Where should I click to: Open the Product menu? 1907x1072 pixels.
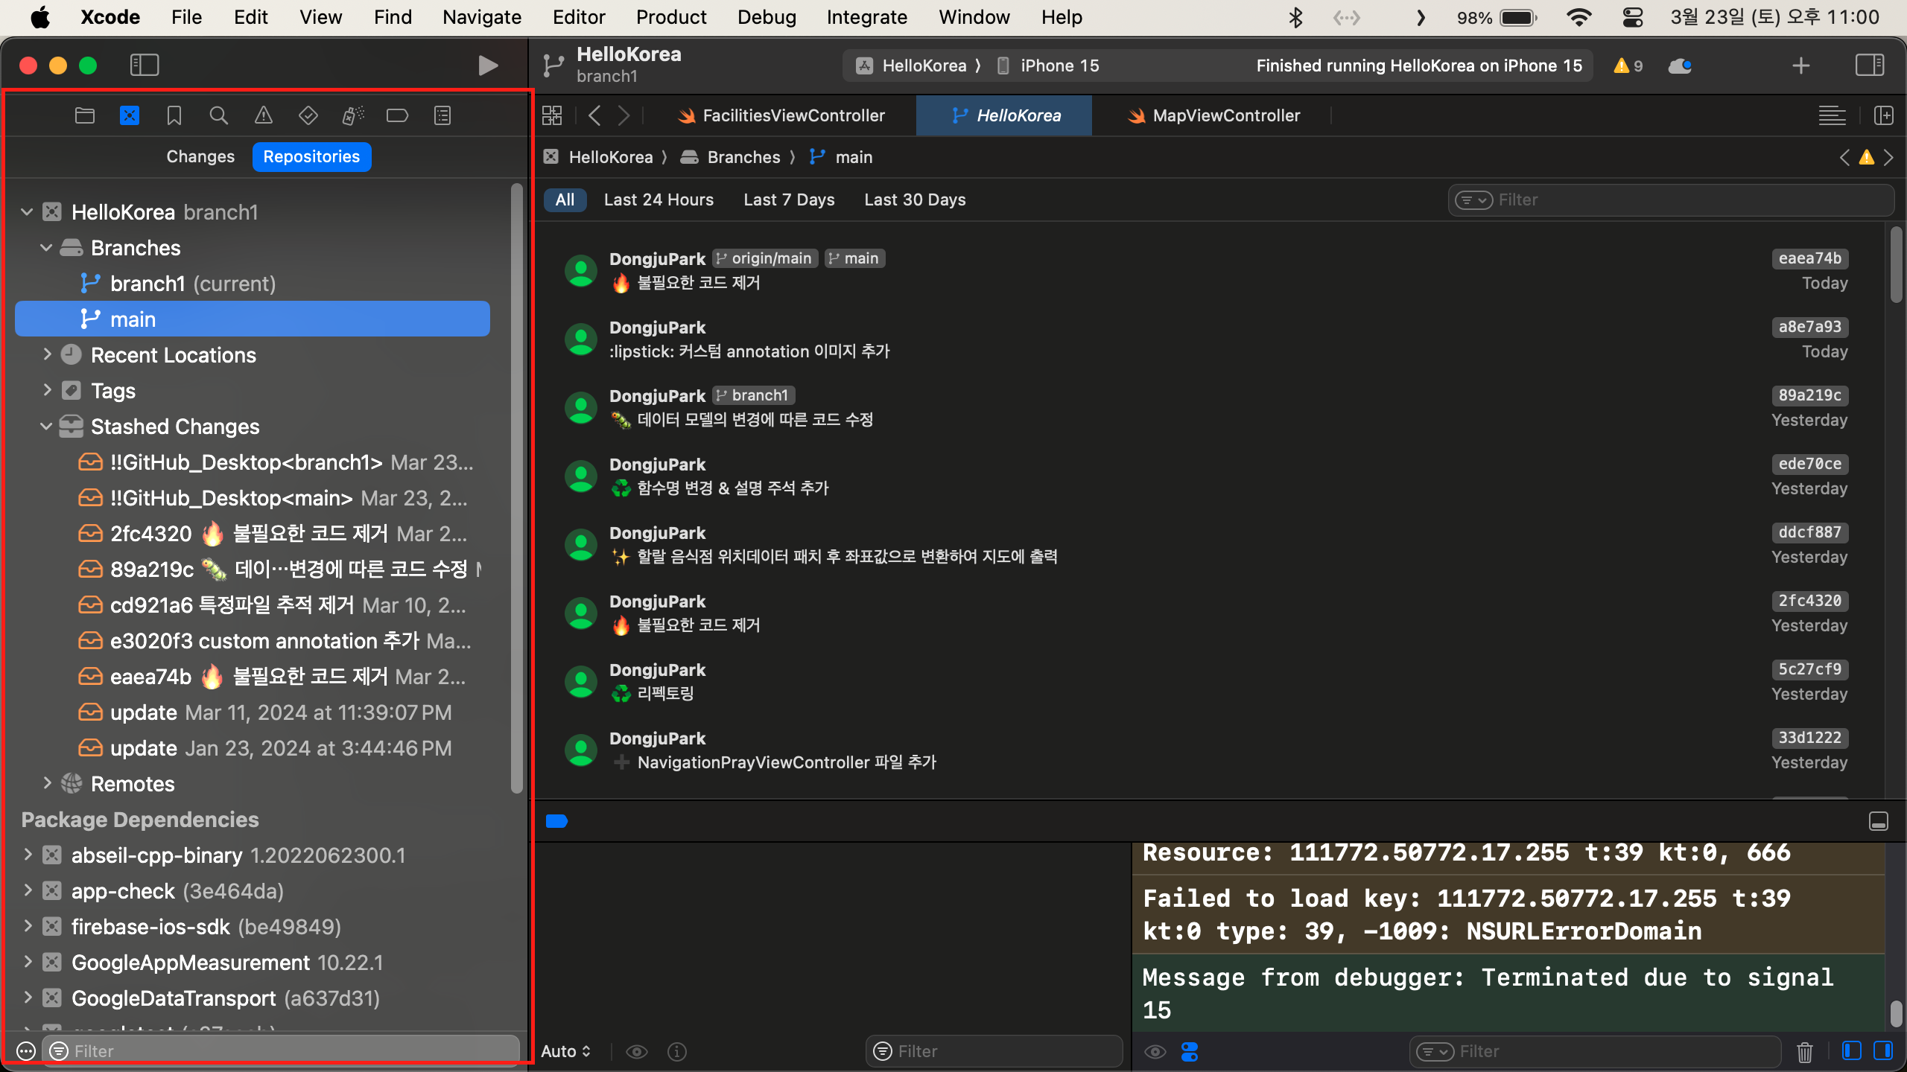[671, 17]
